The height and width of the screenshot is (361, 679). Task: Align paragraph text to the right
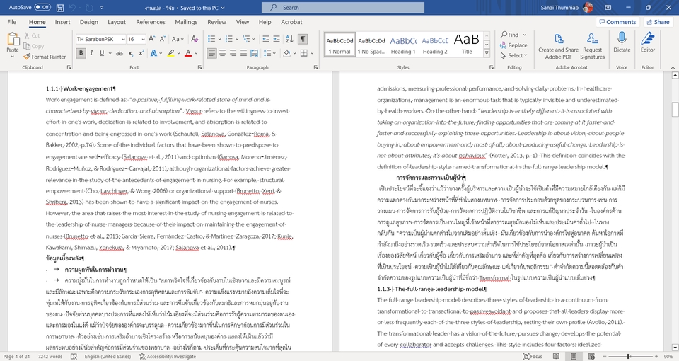[x=233, y=53]
